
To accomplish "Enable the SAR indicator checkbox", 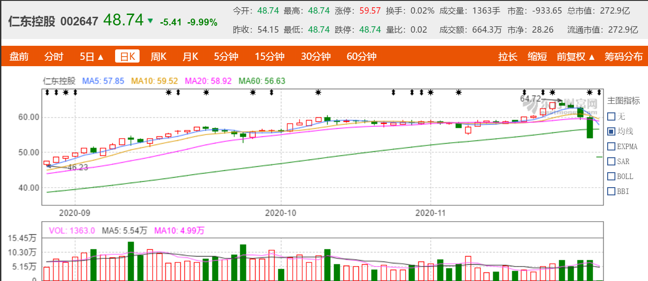I will point(611,161).
